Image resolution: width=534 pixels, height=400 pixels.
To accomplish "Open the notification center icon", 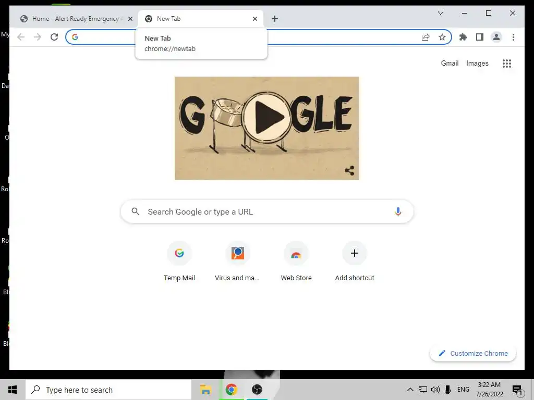I will coord(517,391).
